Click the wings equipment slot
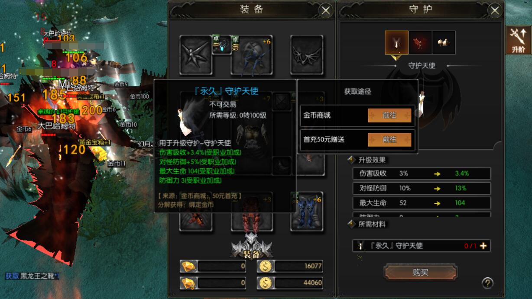532x299 pixels. coord(307,55)
